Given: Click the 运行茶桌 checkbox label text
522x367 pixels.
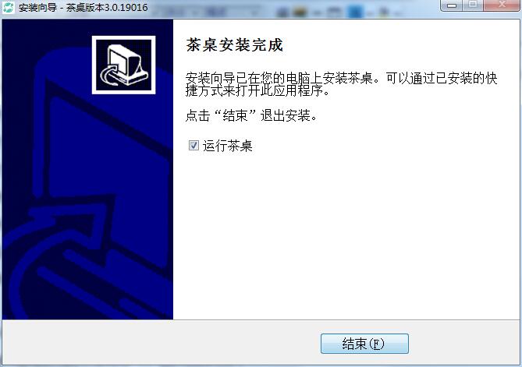Looking at the screenshot, I should point(227,146).
